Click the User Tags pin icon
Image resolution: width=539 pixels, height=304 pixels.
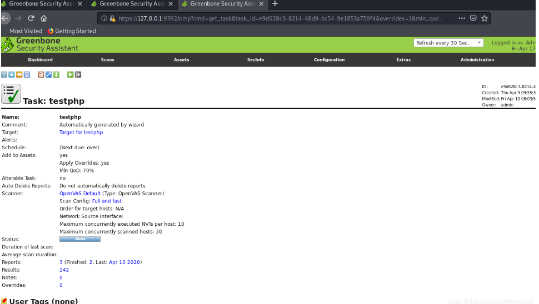click(4, 301)
